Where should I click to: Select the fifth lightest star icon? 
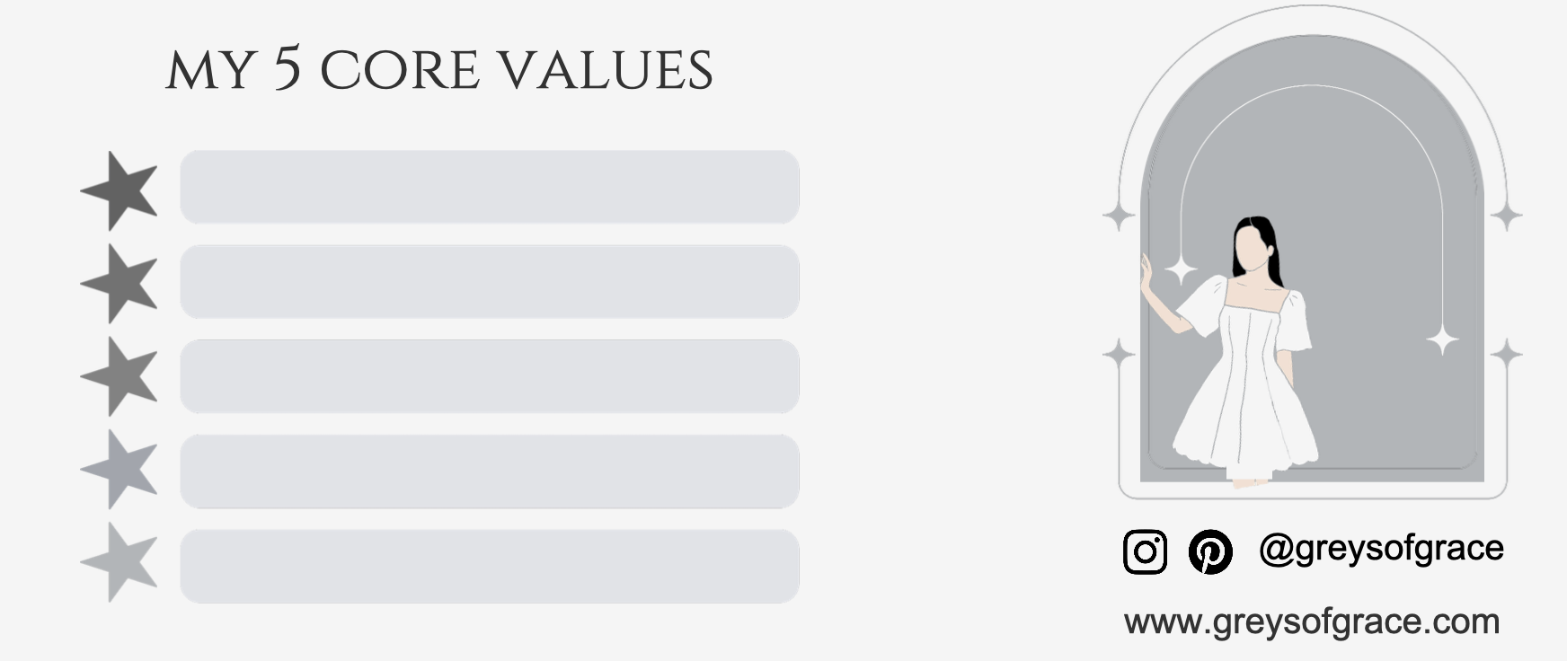[x=120, y=561]
